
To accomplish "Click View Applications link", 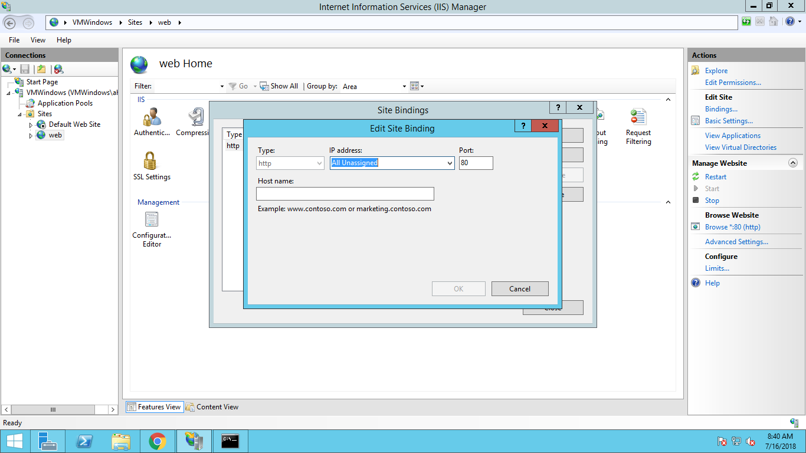I will [x=733, y=136].
